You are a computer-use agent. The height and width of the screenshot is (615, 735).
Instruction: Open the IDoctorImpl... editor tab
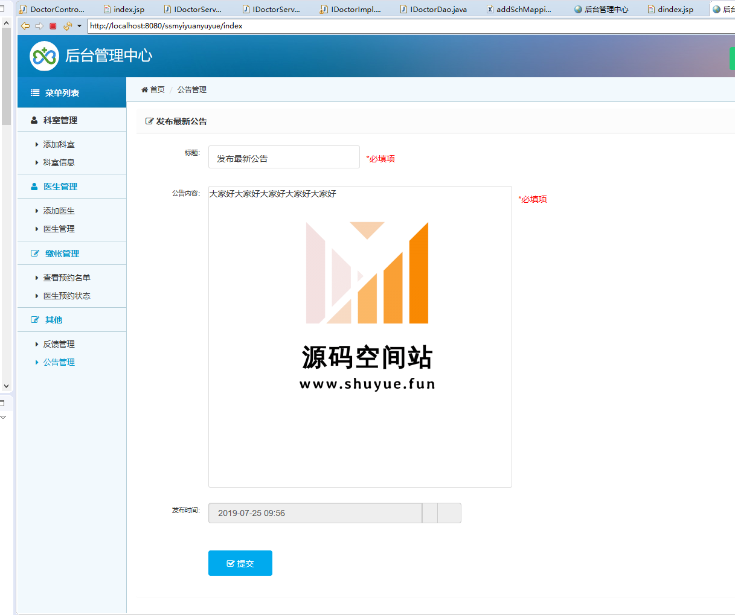pos(351,9)
